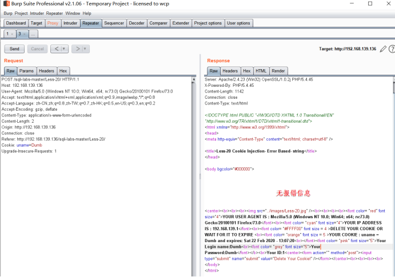This screenshot has width=395, height=277.
Task: Switch to the Intruder tool tab
Action: 70,23
